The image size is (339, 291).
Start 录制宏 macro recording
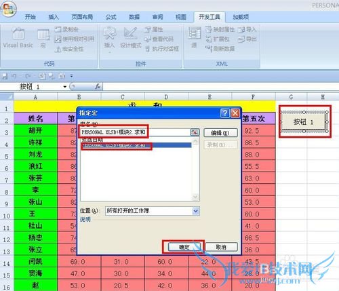[67, 29]
